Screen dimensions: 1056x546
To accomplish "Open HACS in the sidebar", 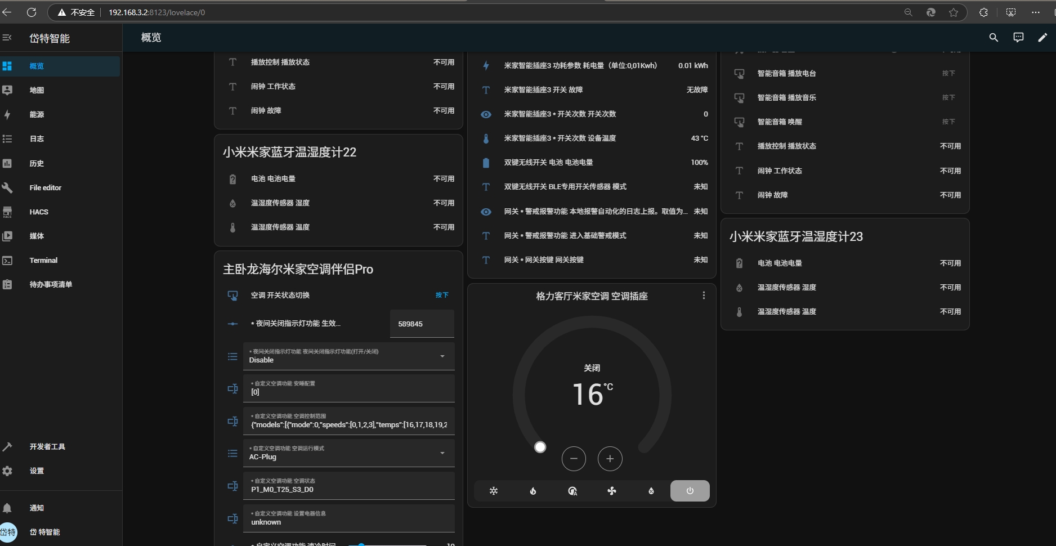I will (x=39, y=212).
